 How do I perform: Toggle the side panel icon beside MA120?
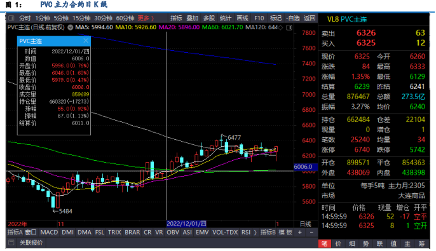(x=289, y=27)
